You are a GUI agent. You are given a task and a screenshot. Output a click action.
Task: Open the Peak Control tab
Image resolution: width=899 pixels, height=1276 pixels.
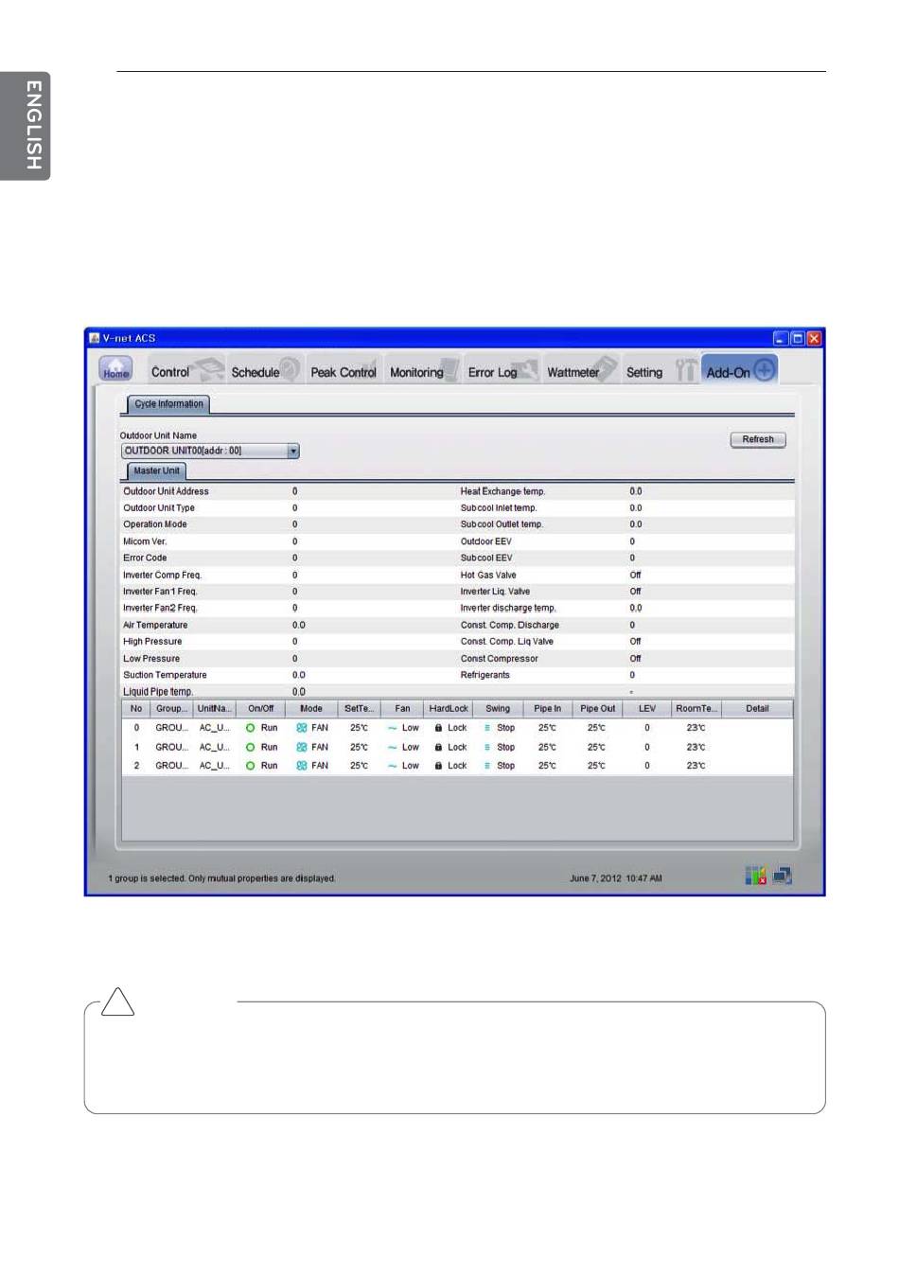pyautogui.click(x=344, y=370)
